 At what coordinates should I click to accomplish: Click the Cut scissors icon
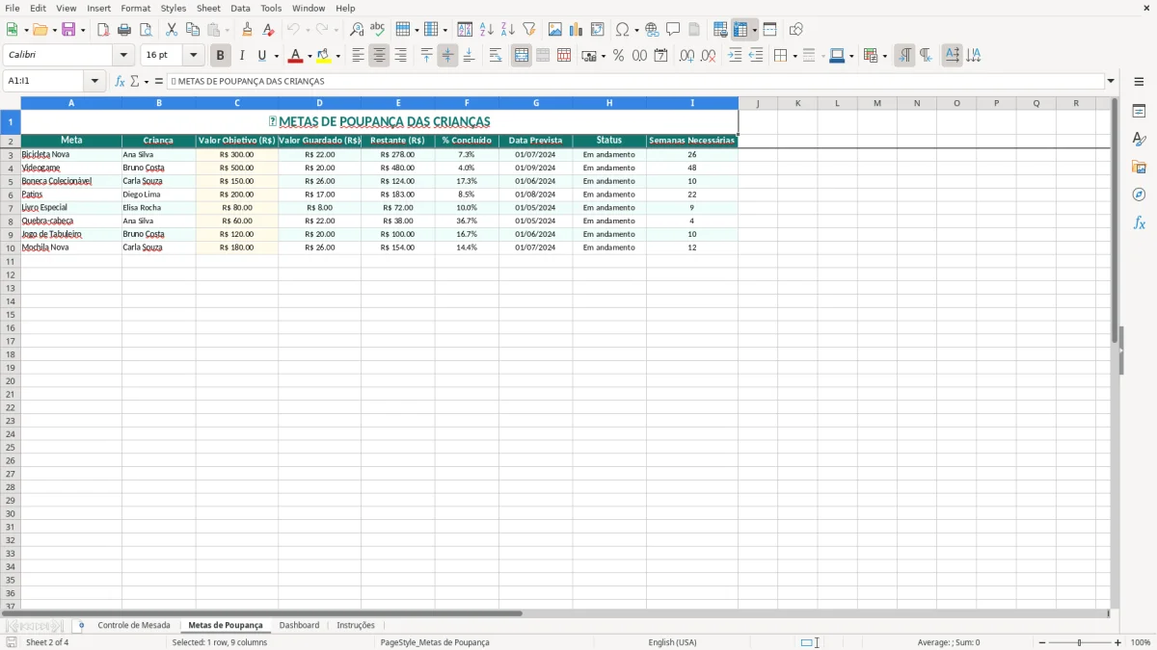point(172,30)
